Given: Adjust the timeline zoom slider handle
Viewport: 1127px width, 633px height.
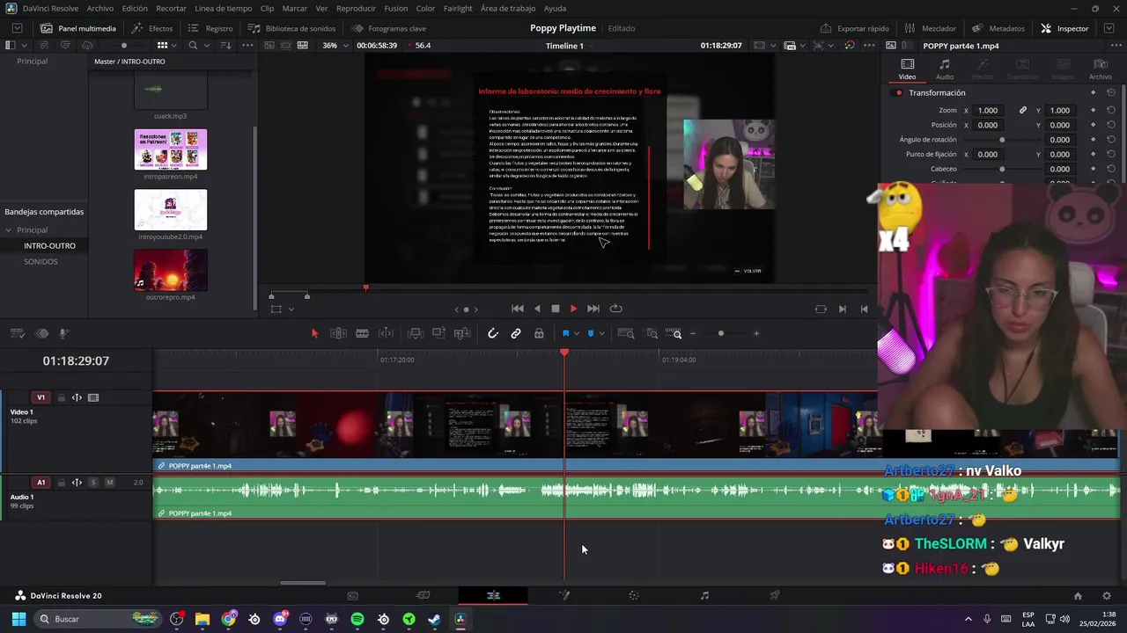Looking at the screenshot, I should [721, 333].
